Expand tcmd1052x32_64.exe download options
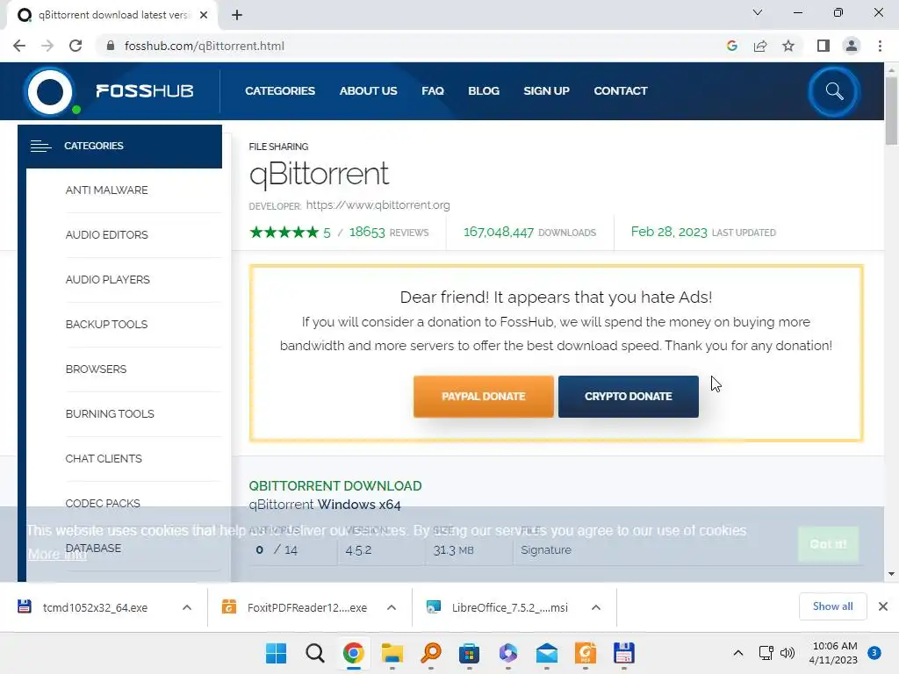Image resolution: width=899 pixels, height=674 pixels. [x=186, y=607]
